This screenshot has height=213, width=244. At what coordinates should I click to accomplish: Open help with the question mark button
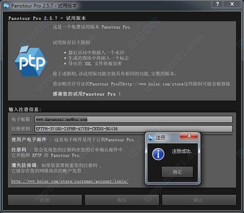point(218,4)
